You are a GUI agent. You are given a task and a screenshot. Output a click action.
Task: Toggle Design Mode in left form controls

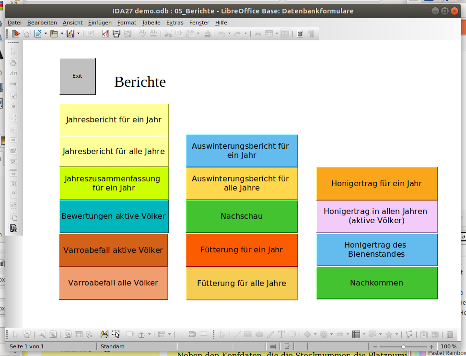point(13,62)
